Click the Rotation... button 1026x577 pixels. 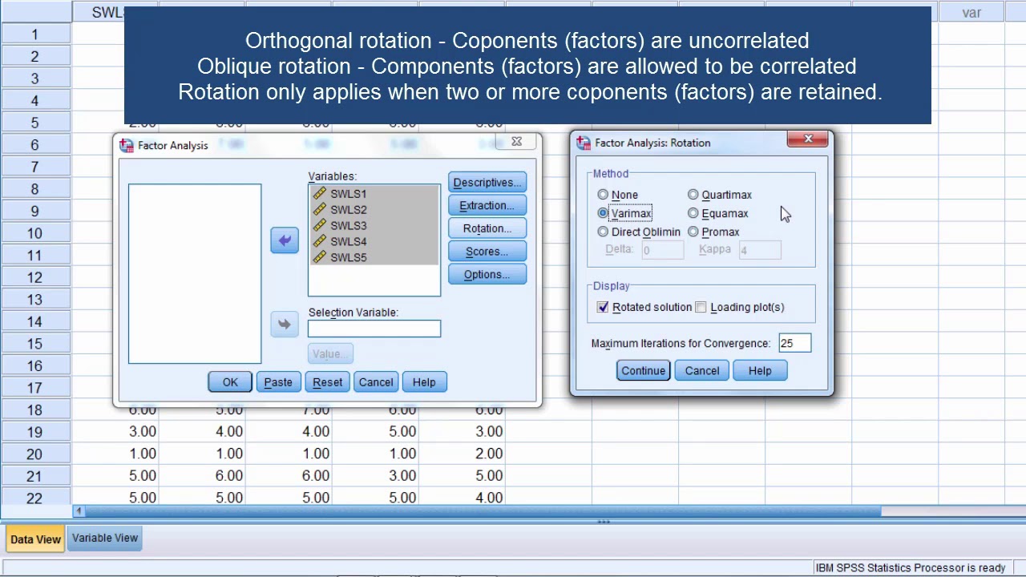(x=487, y=228)
